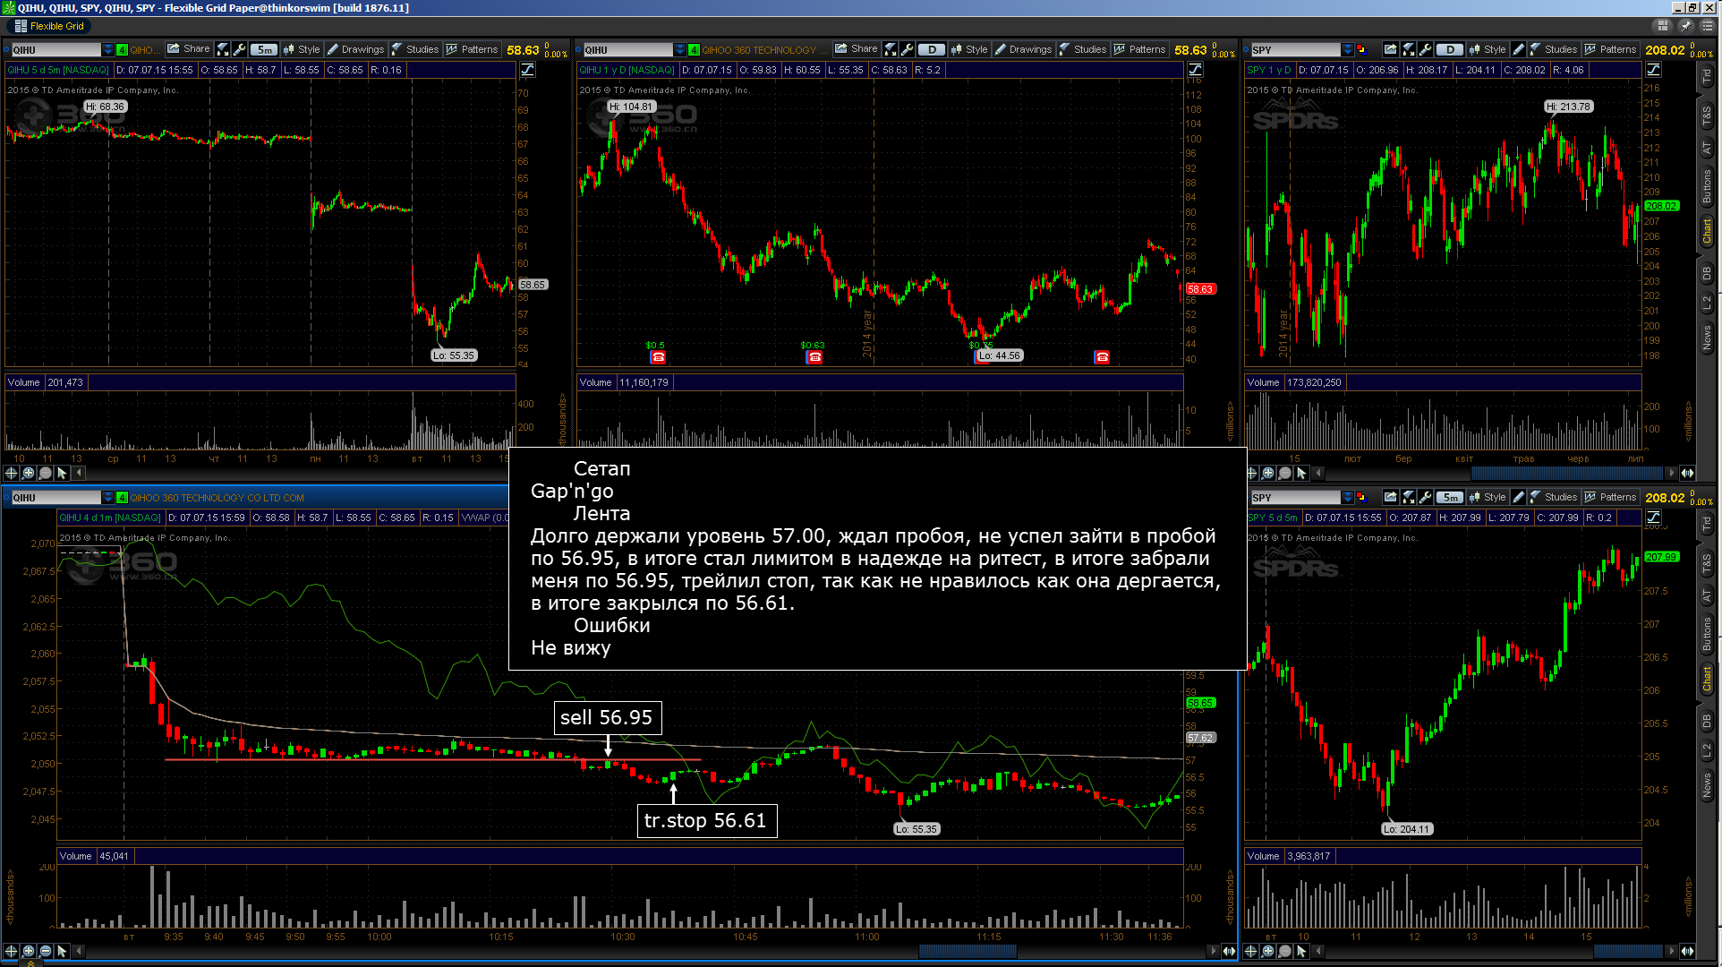Click zoom-out magnifier under bottom-left QIHU chart

46,951
